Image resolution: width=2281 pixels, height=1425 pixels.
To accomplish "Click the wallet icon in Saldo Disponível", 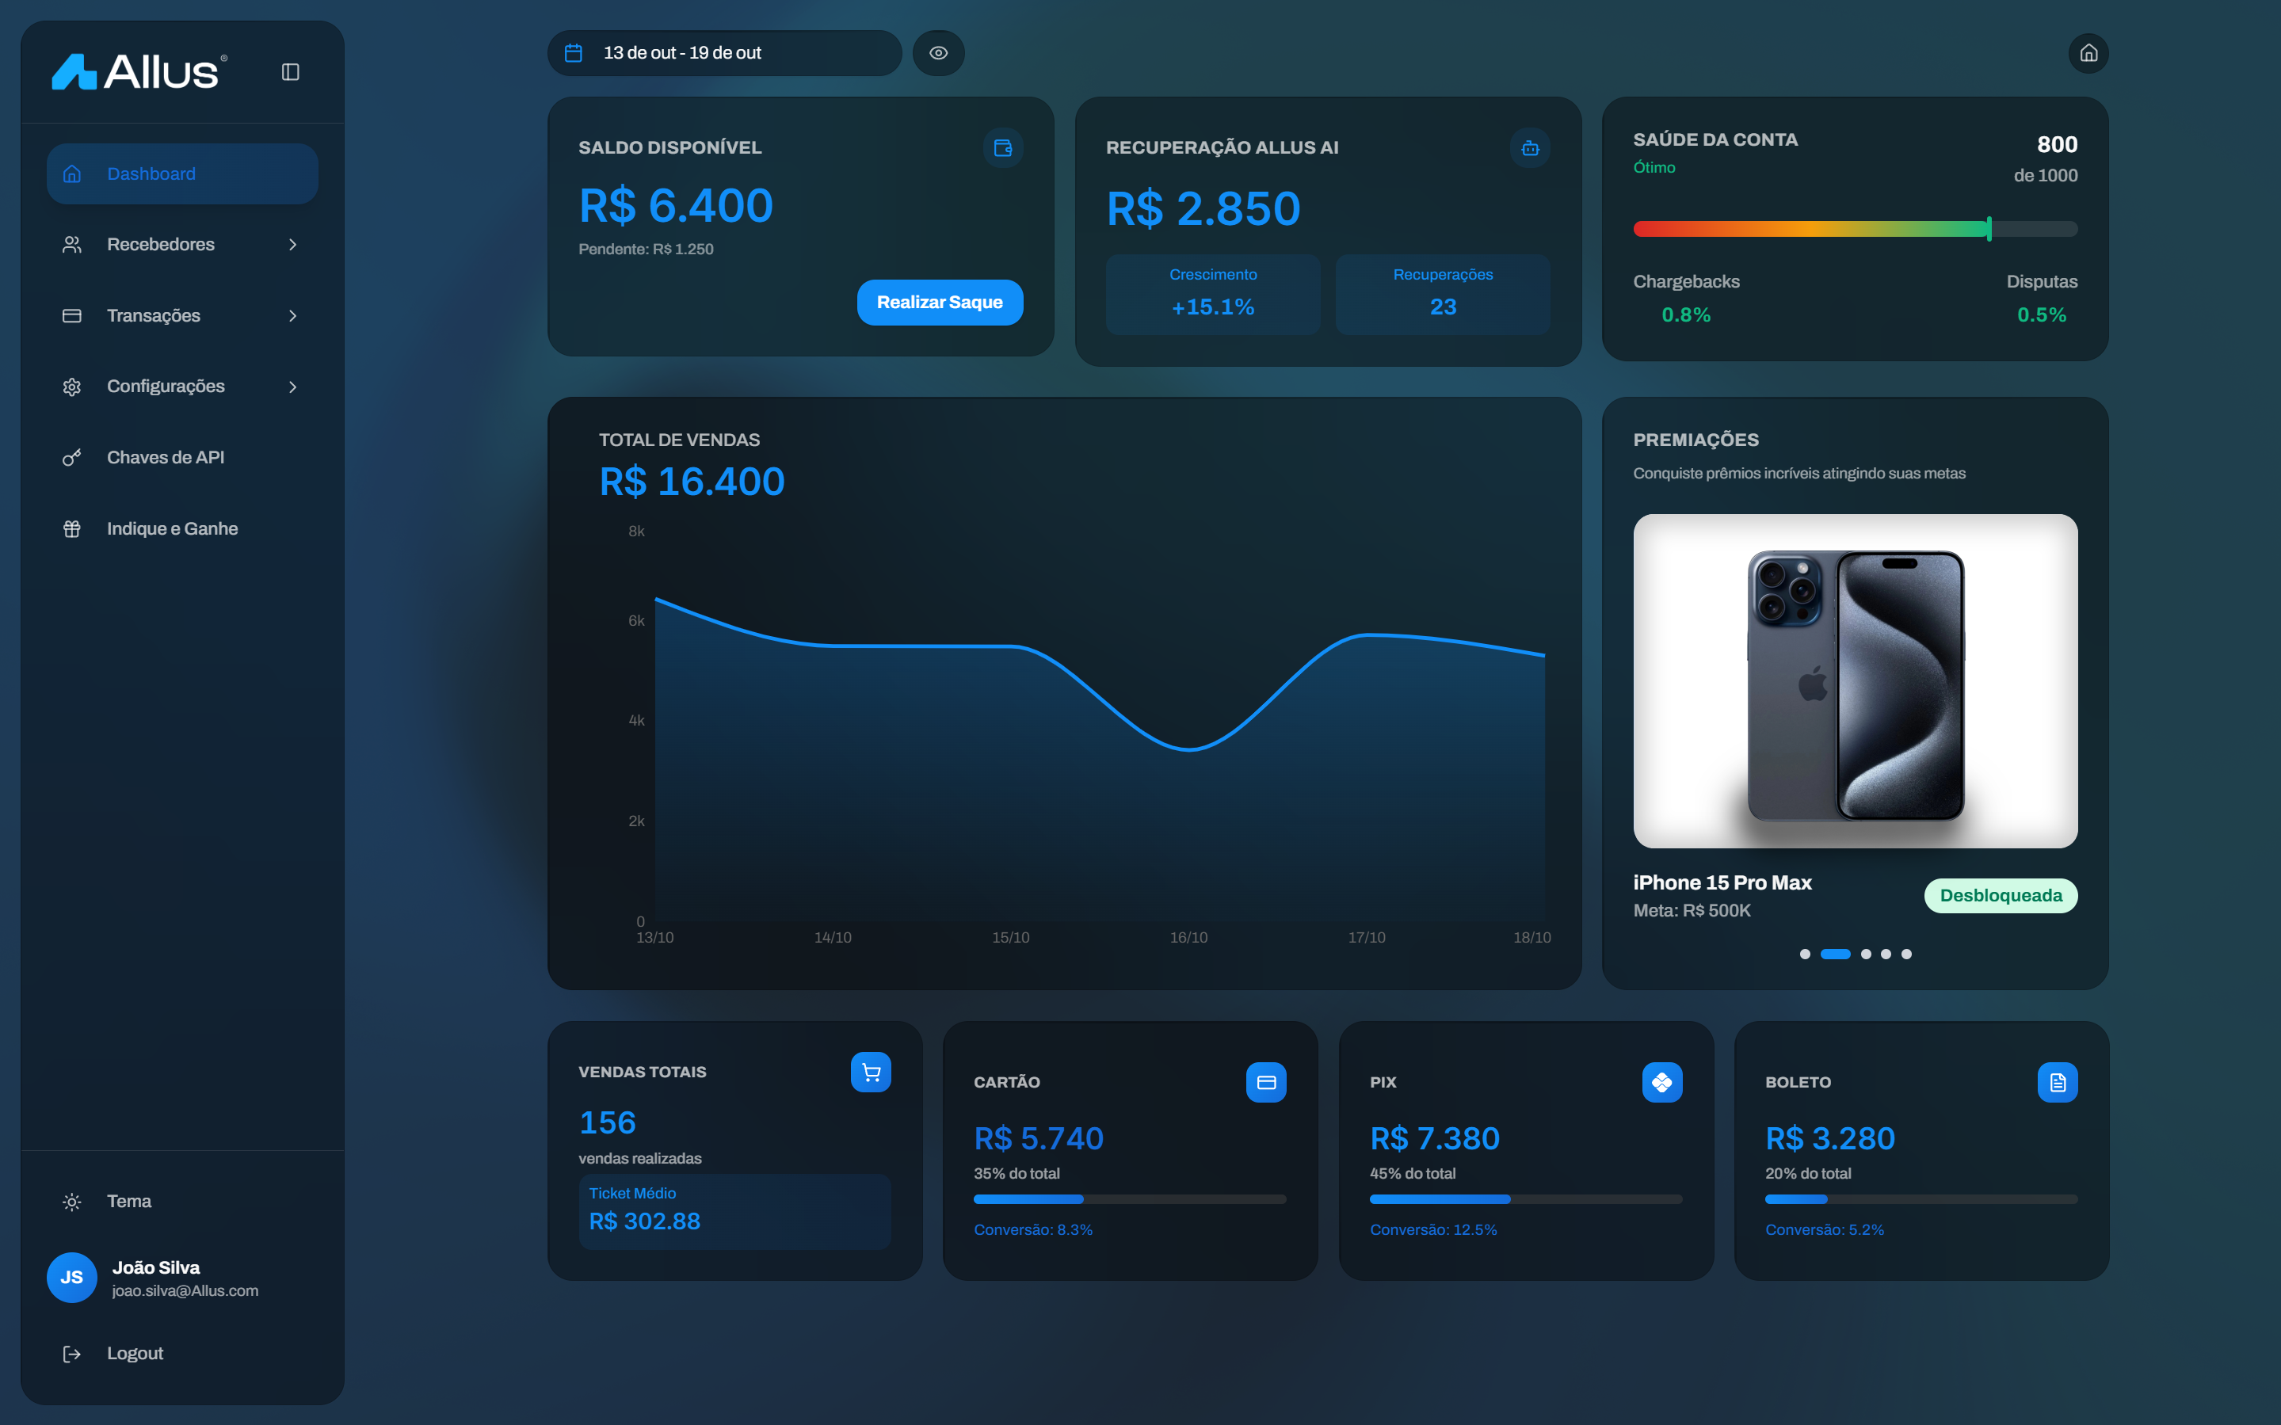I will coord(1003,148).
